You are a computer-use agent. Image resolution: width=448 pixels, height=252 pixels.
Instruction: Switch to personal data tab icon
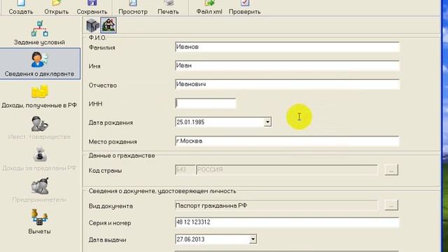pyautogui.click(x=92, y=25)
